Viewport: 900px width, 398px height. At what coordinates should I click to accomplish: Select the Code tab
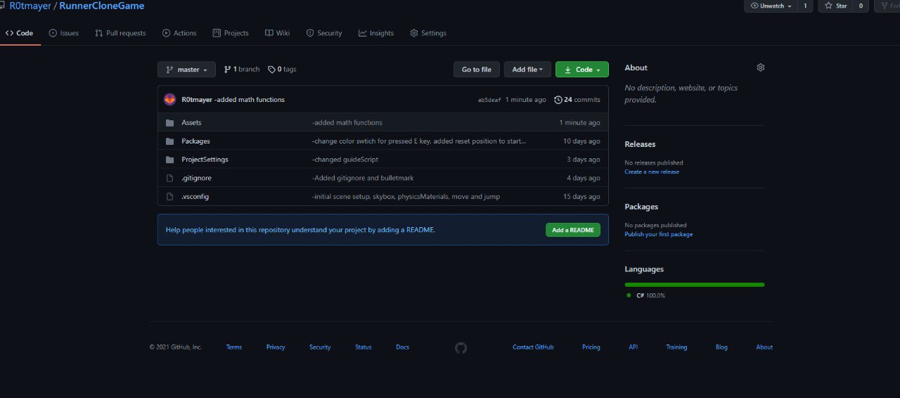[x=20, y=33]
